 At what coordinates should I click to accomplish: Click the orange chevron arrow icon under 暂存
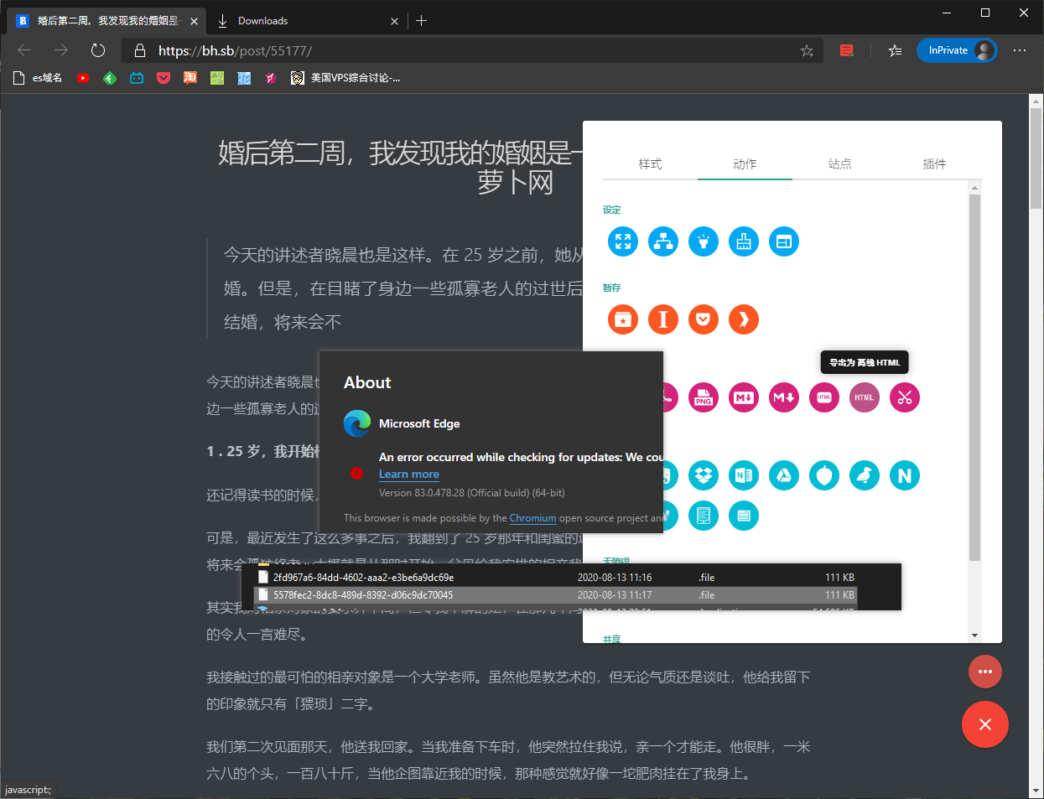pyautogui.click(x=744, y=319)
